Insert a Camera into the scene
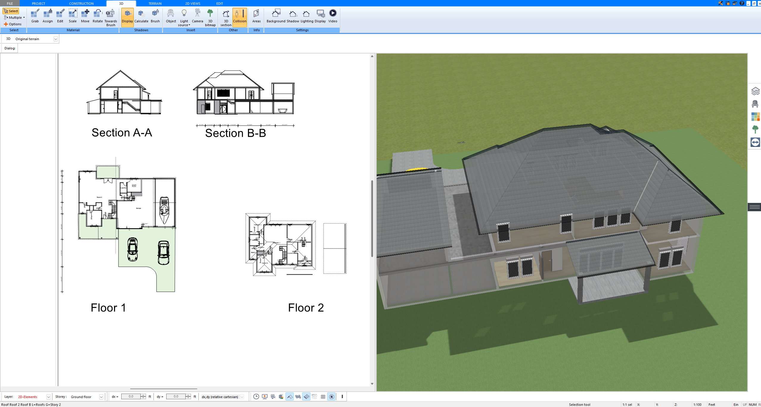761x407 pixels. point(197,16)
